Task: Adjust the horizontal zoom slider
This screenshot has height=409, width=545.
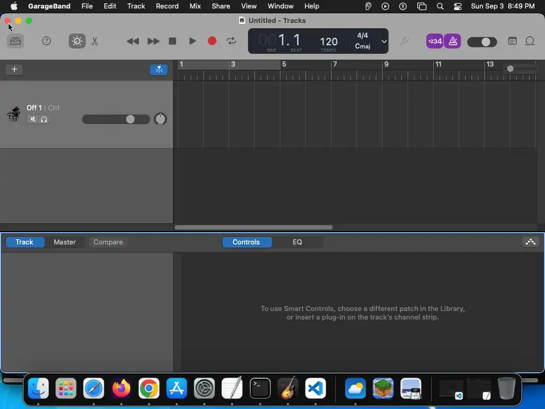Action: click(x=521, y=69)
